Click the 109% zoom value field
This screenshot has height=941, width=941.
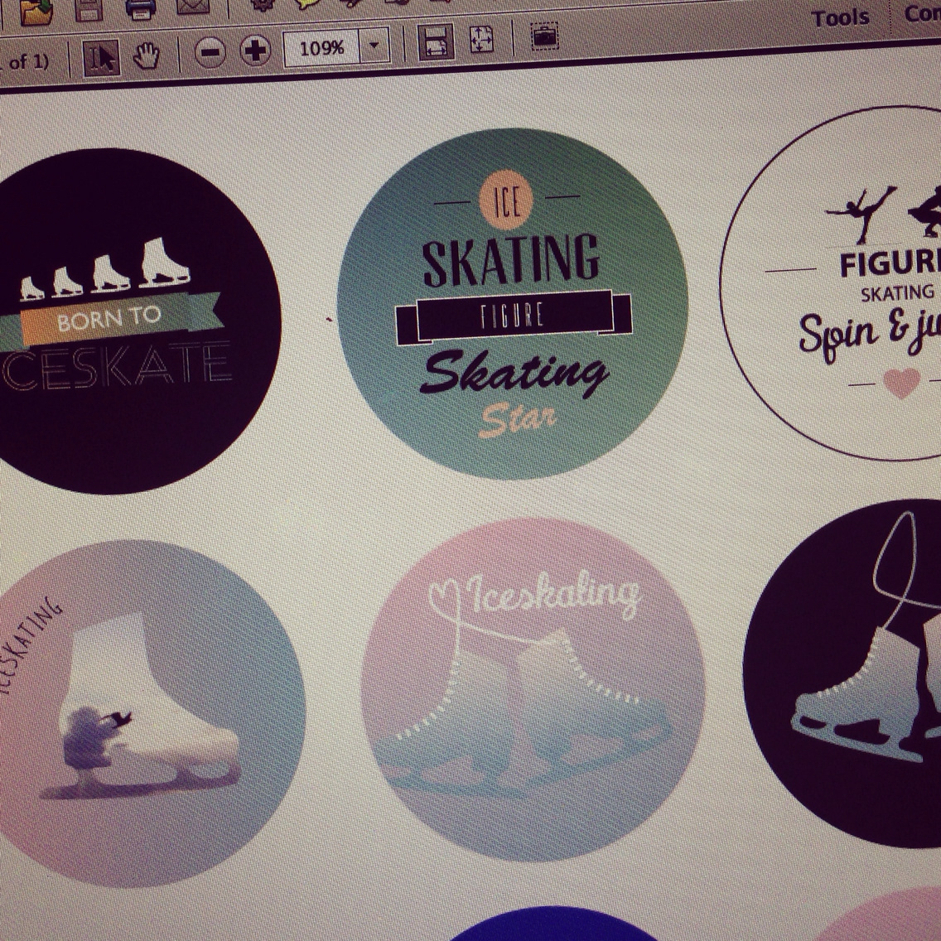[x=321, y=47]
